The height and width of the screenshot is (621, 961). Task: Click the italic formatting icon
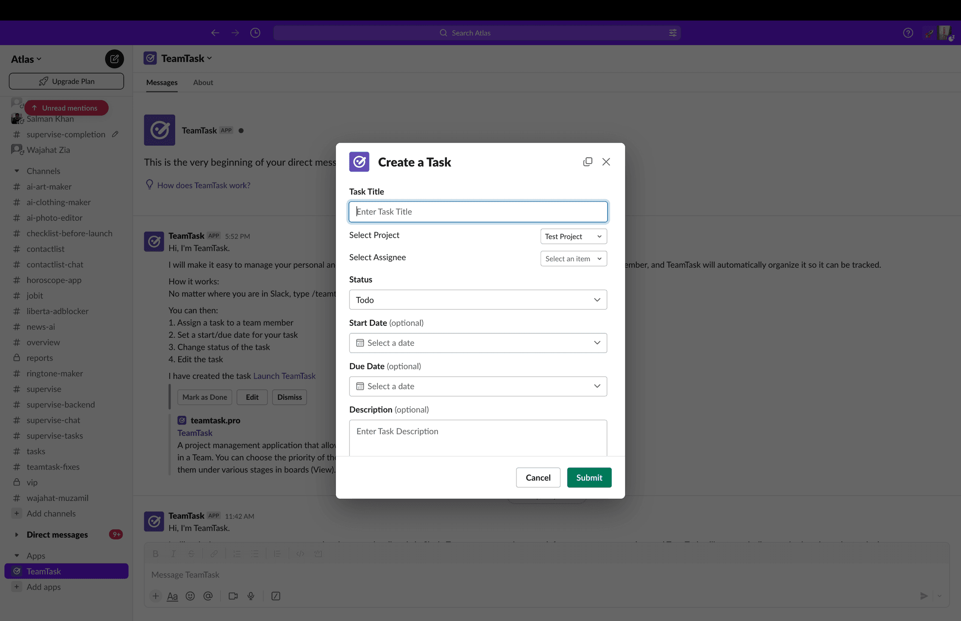click(173, 554)
